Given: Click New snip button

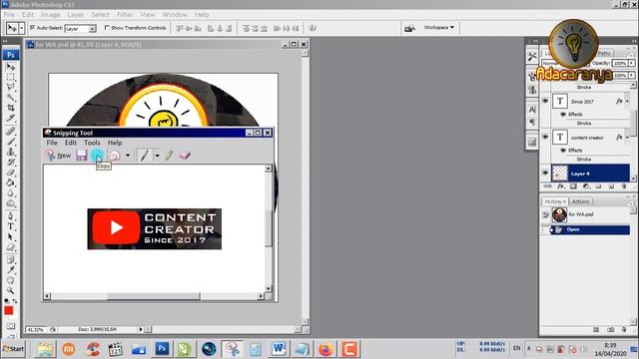Looking at the screenshot, I should pos(58,156).
